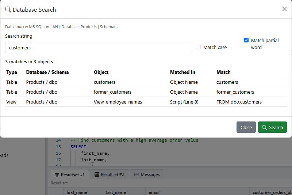This screenshot has width=292, height=195.
Task: Click the Matched In column header
Action: pos(182,72)
